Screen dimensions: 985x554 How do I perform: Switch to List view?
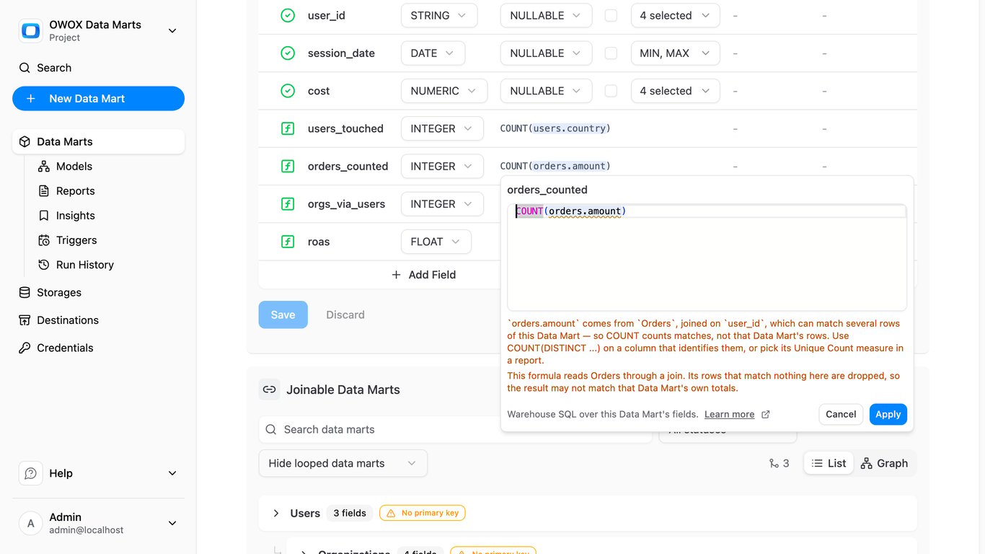(x=829, y=463)
